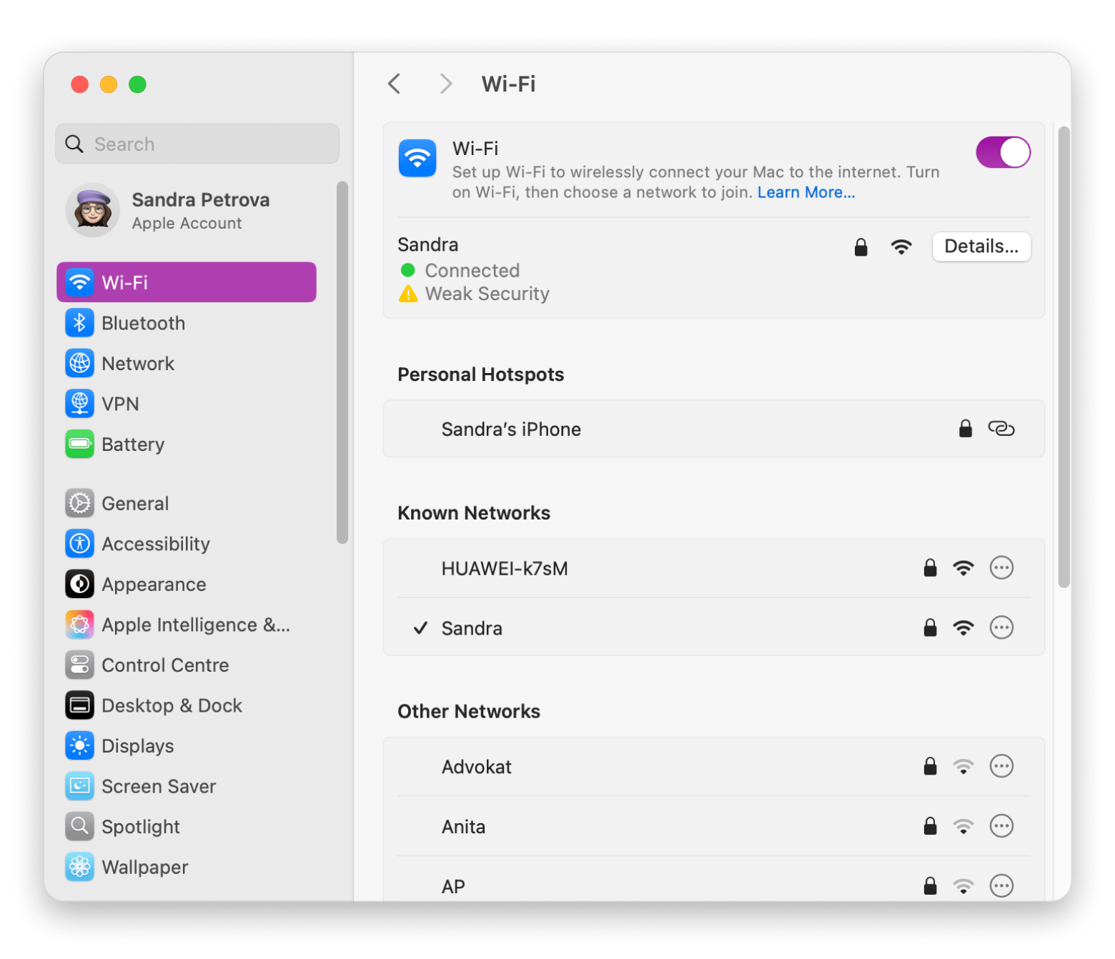Turn off the Wi-Fi toggle switch
Viewport: 1115px width, 959px height.
(1003, 152)
